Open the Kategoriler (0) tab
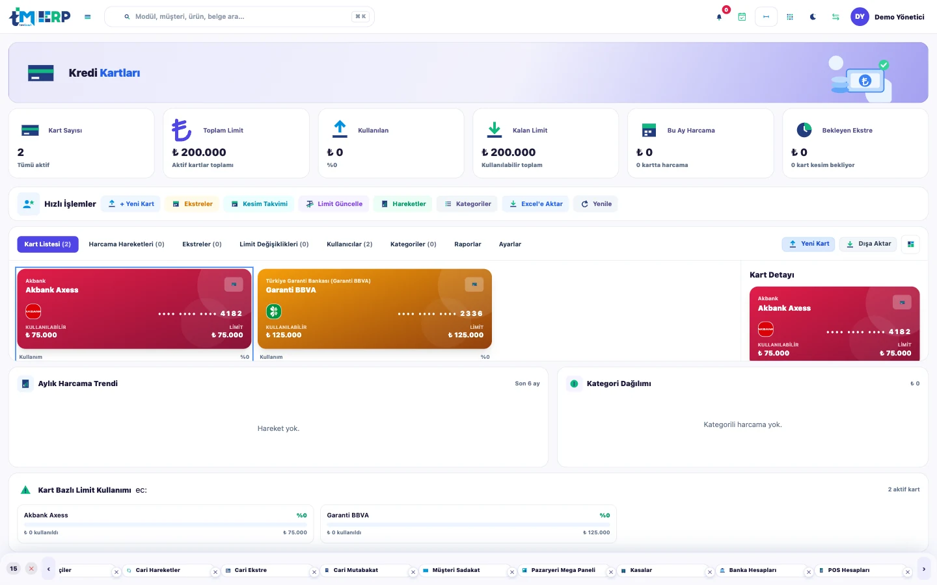 click(413, 244)
